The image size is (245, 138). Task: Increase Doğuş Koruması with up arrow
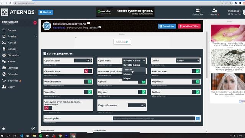[145, 104]
